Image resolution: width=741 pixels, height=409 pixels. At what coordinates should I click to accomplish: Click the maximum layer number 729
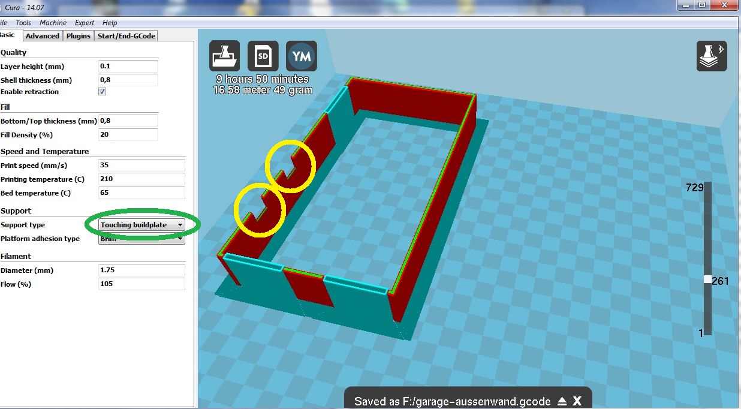(x=694, y=188)
